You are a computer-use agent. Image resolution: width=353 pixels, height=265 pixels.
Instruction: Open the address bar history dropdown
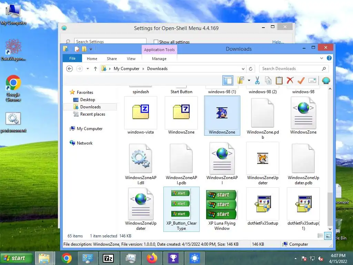click(243, 69)
